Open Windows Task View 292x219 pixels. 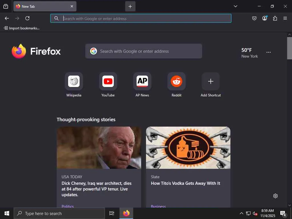(112, 213)
